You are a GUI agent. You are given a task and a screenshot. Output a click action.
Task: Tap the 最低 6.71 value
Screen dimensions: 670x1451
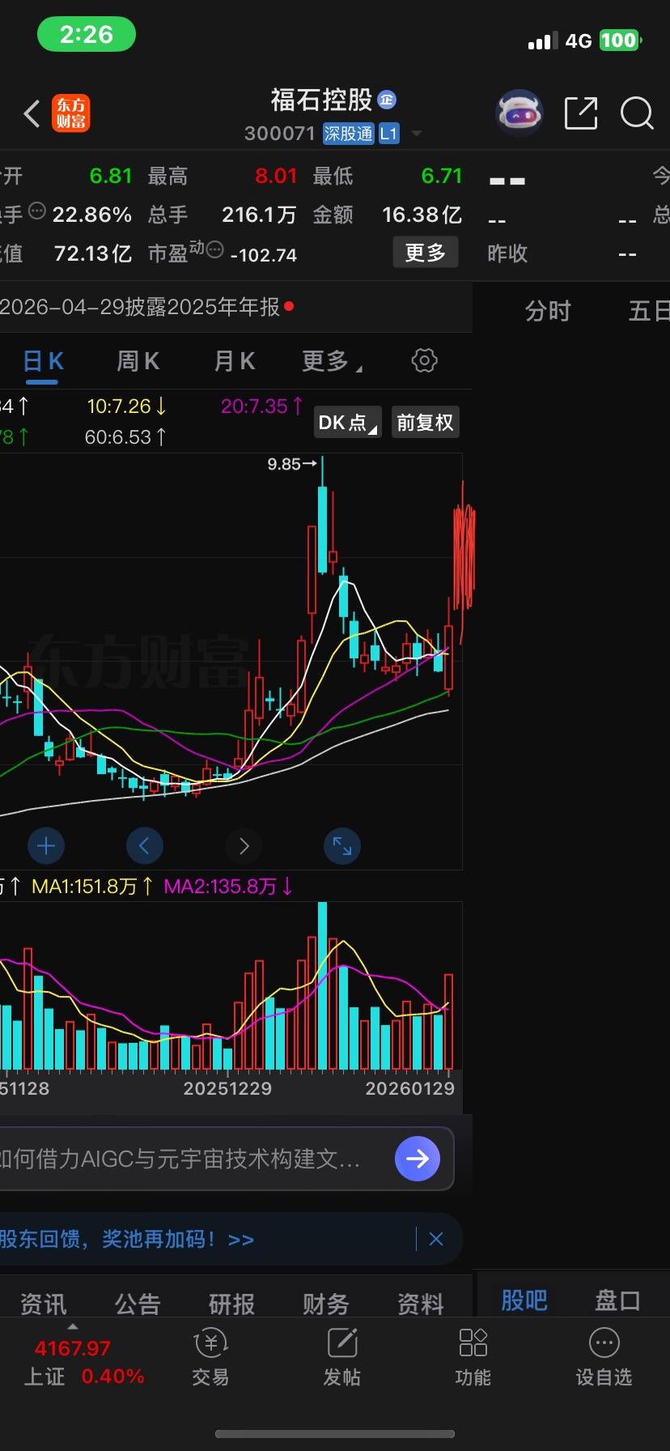(x=442, y=176)
